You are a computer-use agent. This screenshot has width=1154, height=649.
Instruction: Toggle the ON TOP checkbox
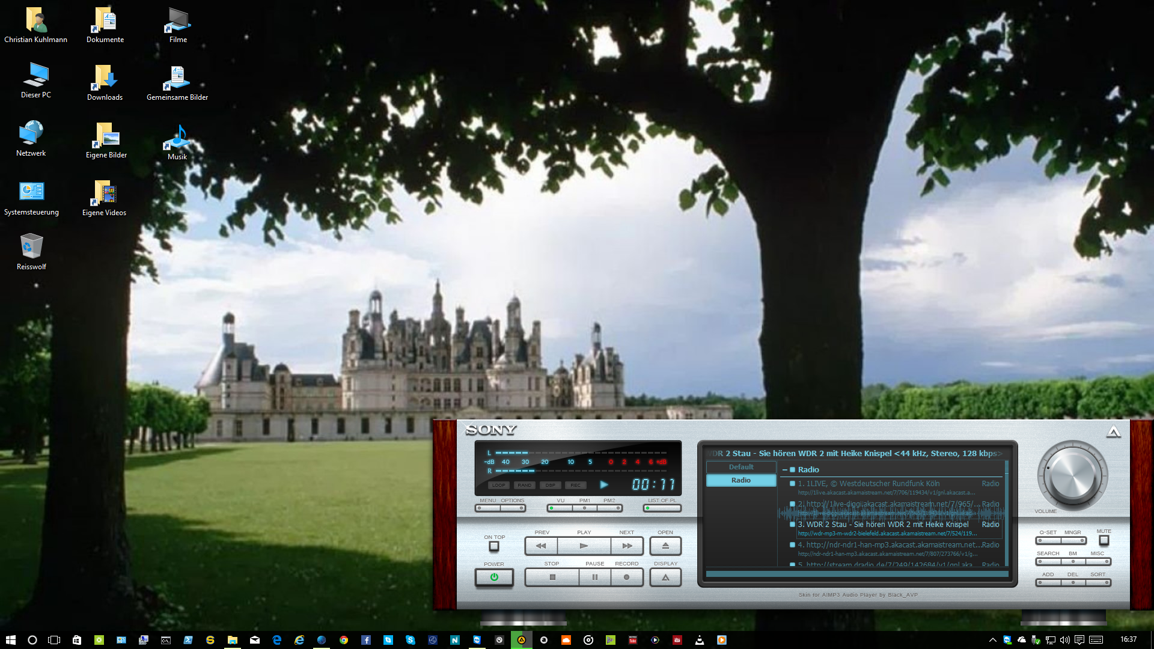[x=494, y=547]
